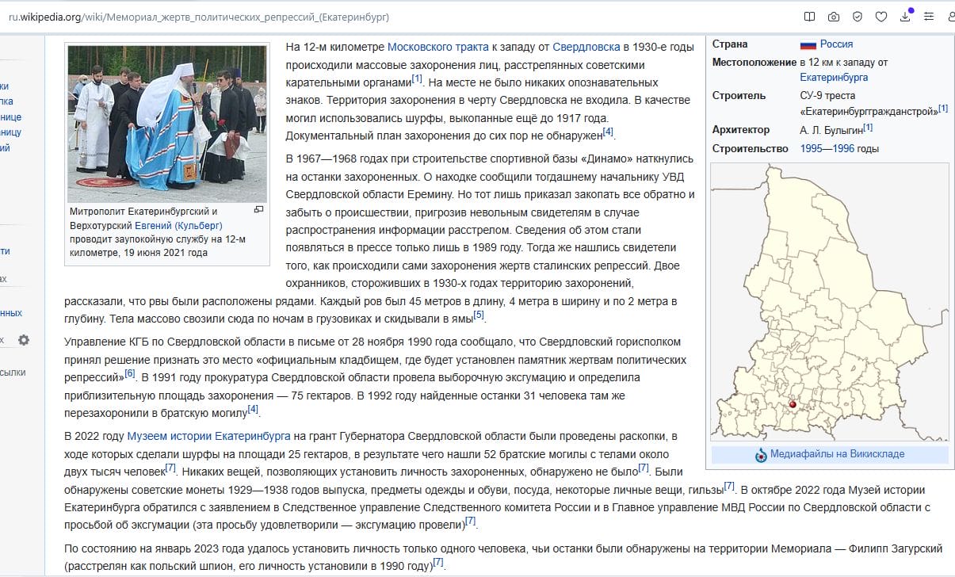Open browser settings sliders icon
The image size is (955, 577).
[x=929, y=16]
